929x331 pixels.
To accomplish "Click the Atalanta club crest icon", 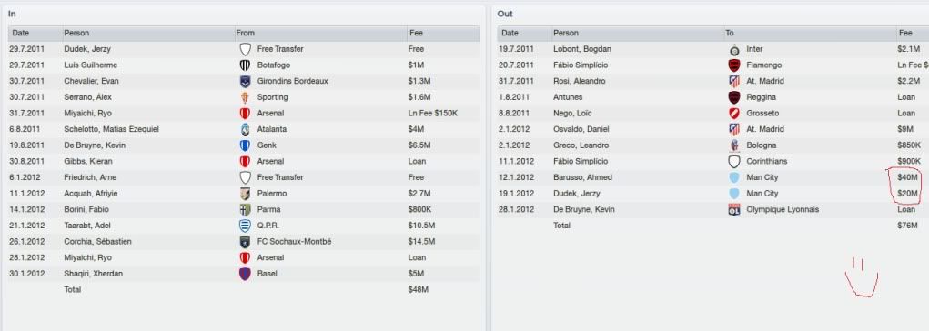I will click(x=245, y=129).
